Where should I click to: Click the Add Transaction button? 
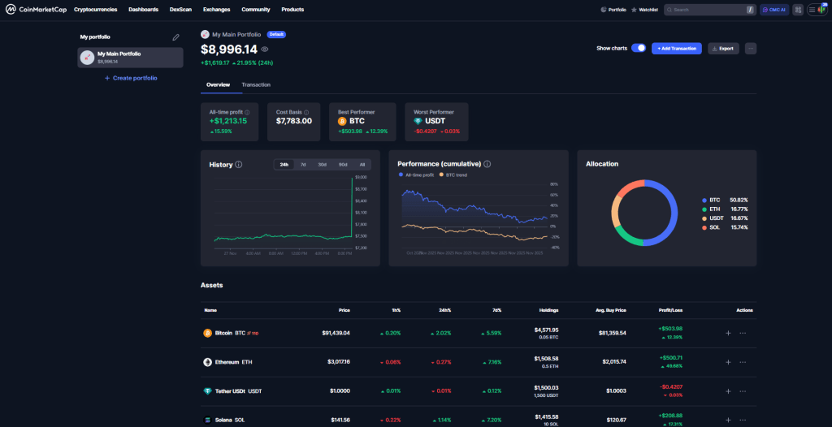click(676, 49)
